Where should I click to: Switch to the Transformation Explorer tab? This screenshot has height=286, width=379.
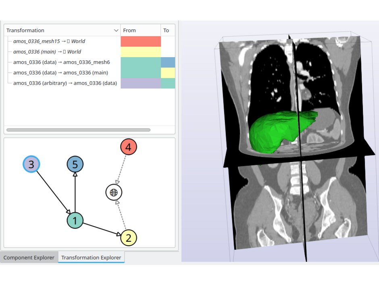[x=91, y=257]
